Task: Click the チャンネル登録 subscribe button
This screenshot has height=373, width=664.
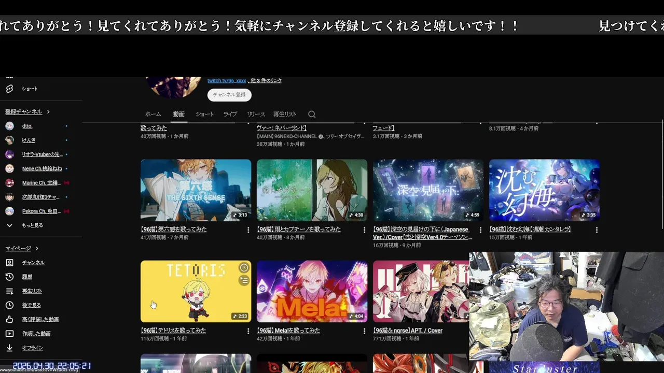Action: [229, 95]
